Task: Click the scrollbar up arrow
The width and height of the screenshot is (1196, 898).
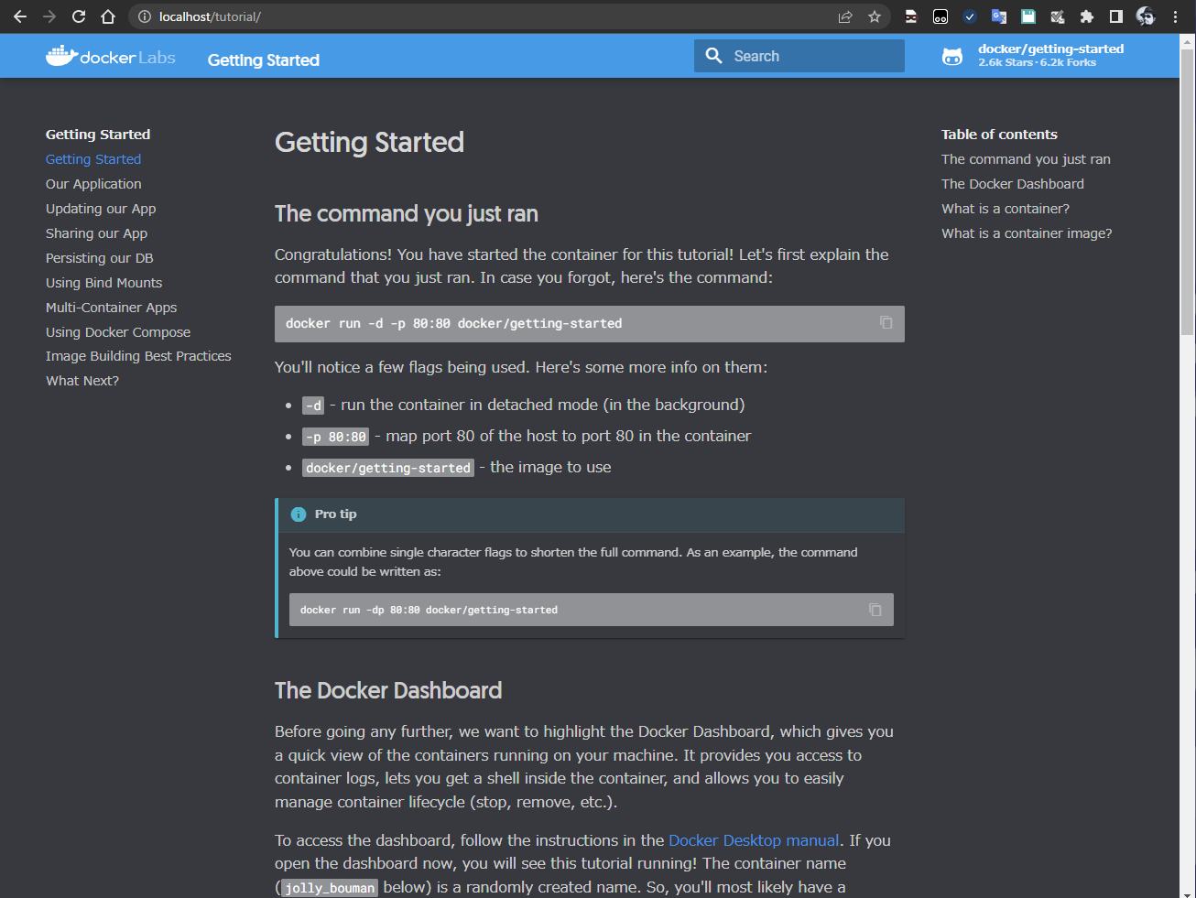Action: click(1187, 41)
